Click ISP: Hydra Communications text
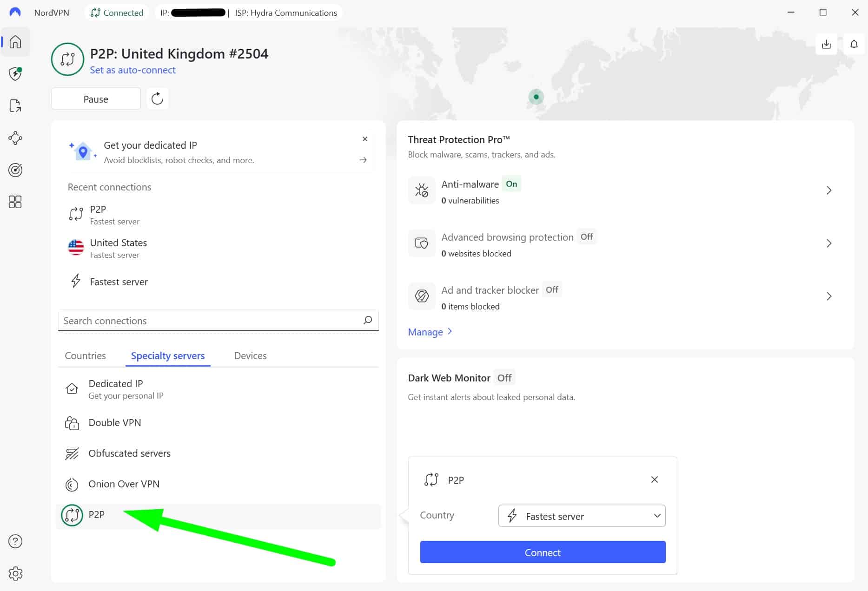The height and width of the screenshot is (591, 868). (286, 13)
